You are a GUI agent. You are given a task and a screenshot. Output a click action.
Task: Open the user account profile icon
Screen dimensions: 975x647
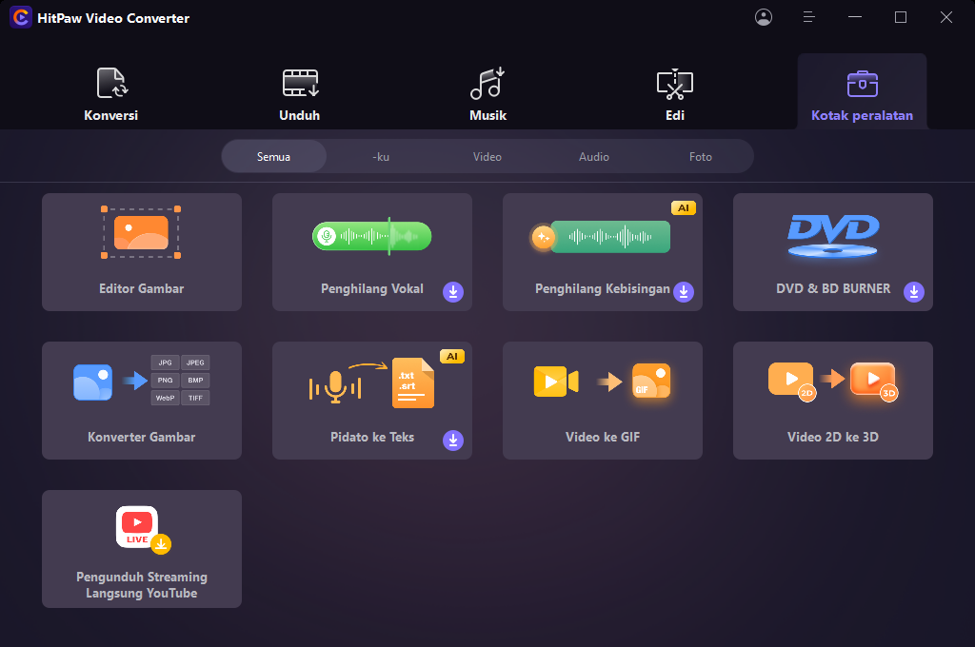click(764, 17)
